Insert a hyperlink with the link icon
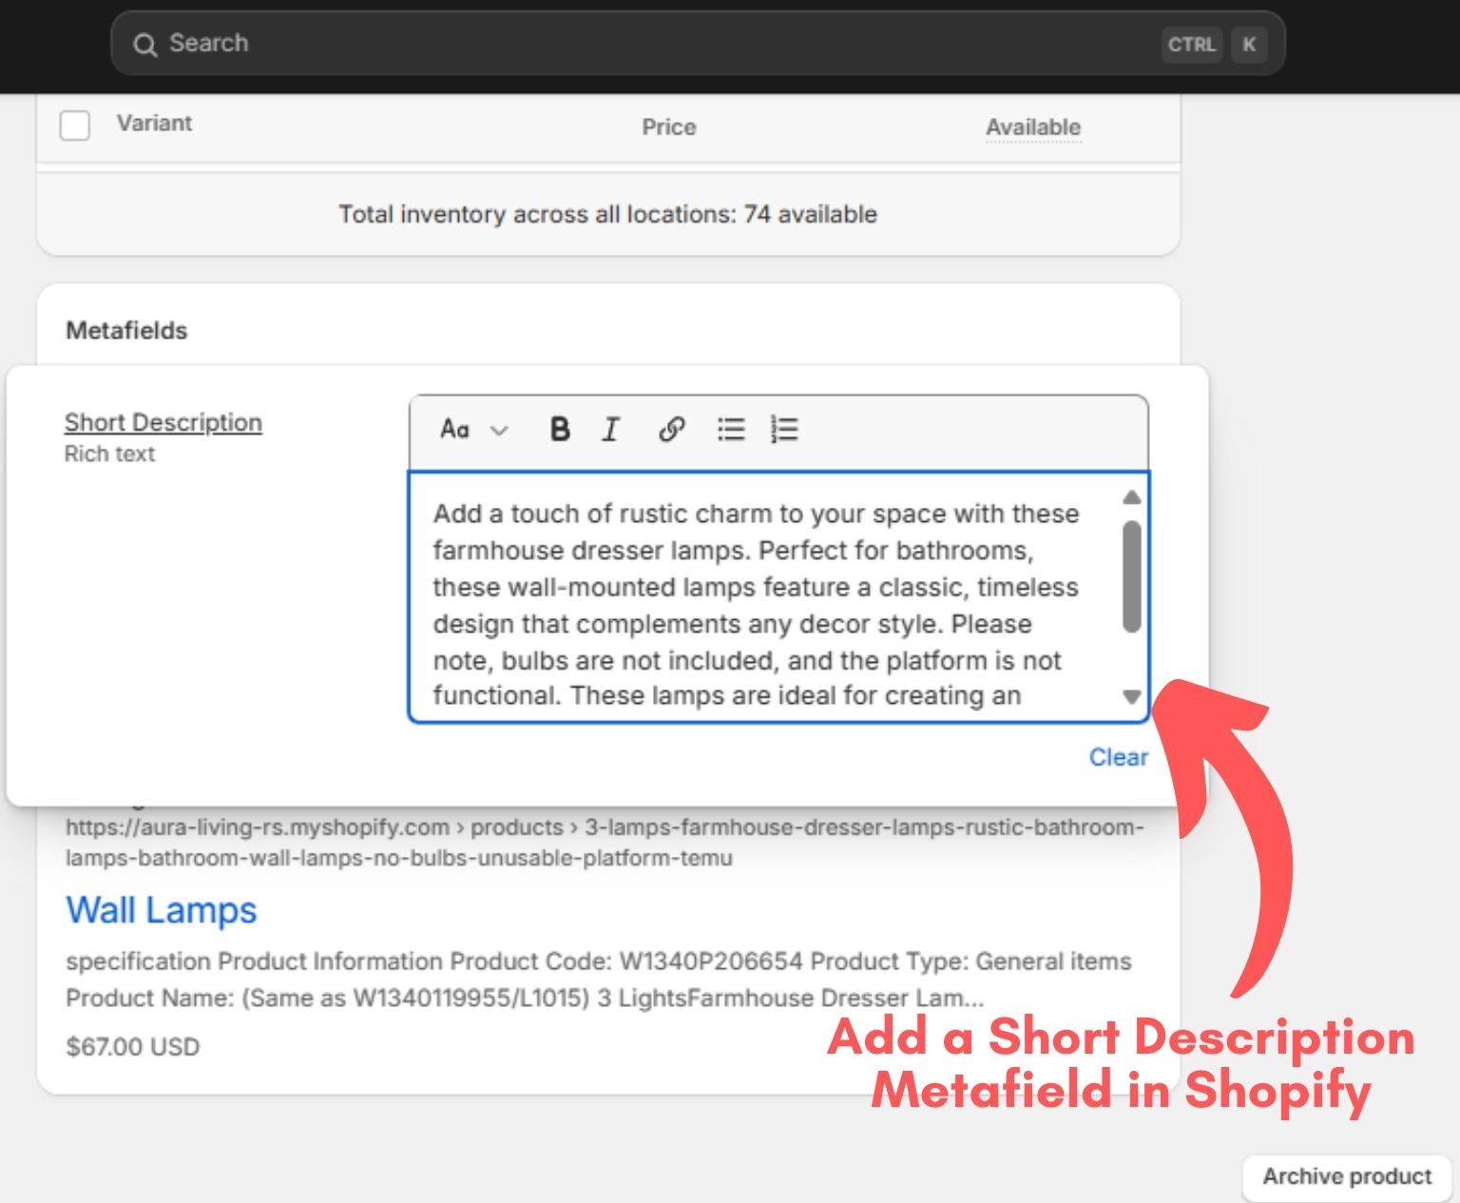 pos(672,430)
